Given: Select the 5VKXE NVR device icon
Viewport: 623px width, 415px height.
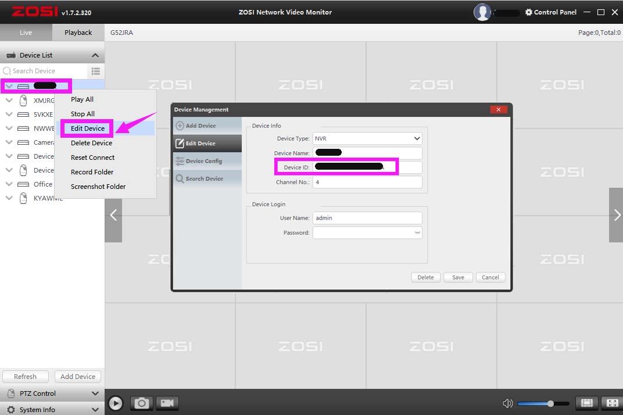Looking at the screenshot, I should click(23, 115).
